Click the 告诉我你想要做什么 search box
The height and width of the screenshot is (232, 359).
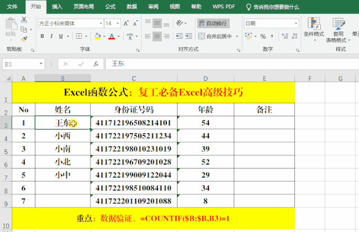[272, 7]
